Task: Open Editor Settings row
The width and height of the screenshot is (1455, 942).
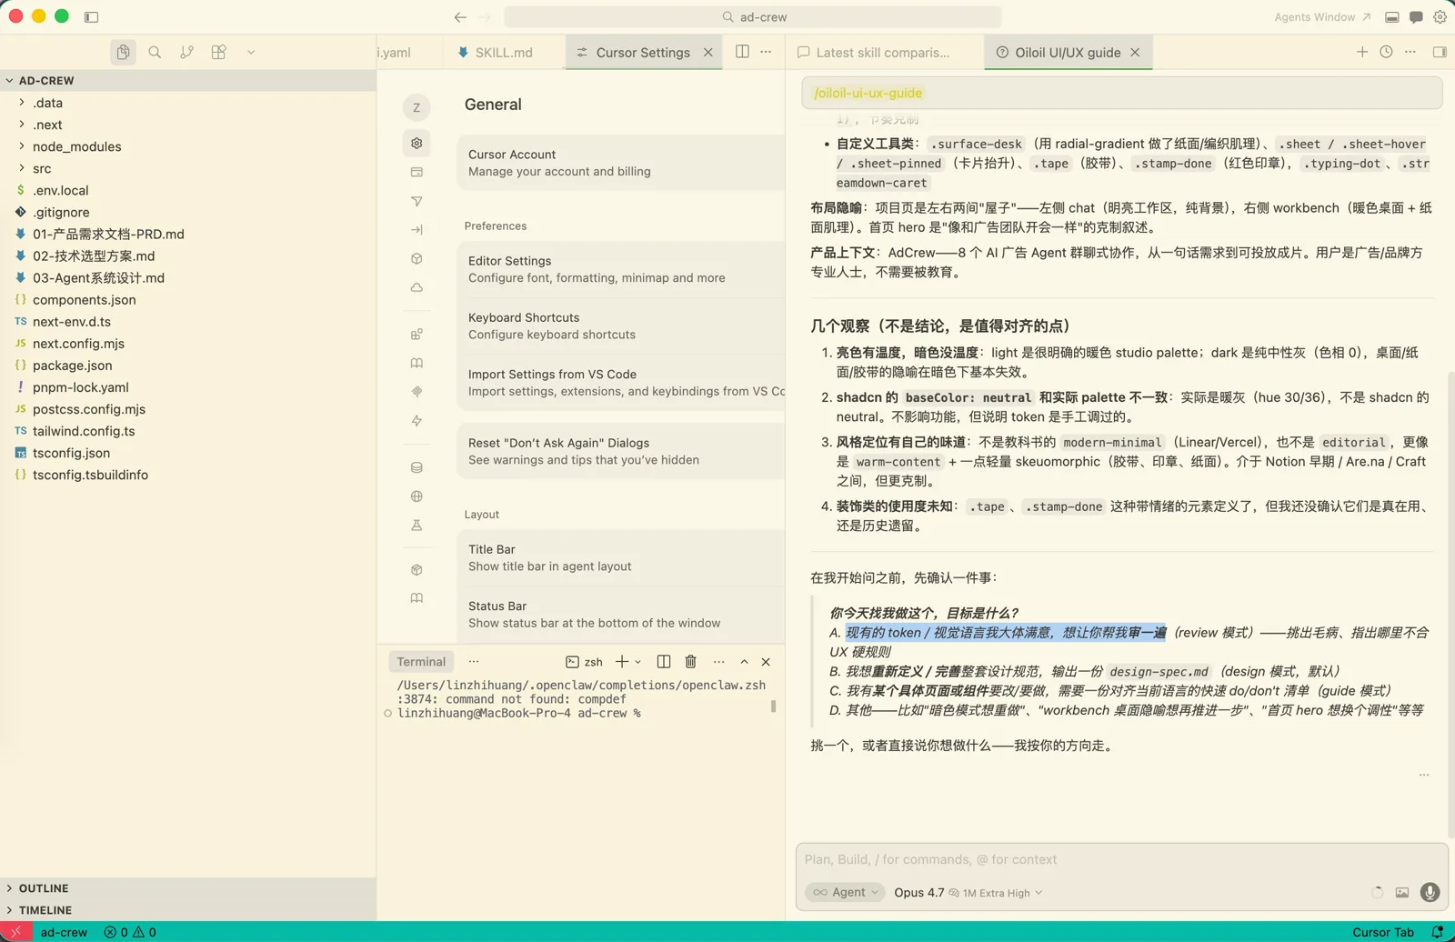Action: (x=621, y=269)
